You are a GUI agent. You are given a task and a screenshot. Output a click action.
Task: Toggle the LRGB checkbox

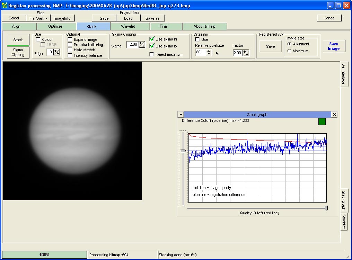(43, 45)
